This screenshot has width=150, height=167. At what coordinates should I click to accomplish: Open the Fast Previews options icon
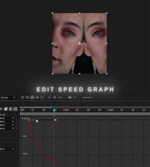tap(22, 97)
